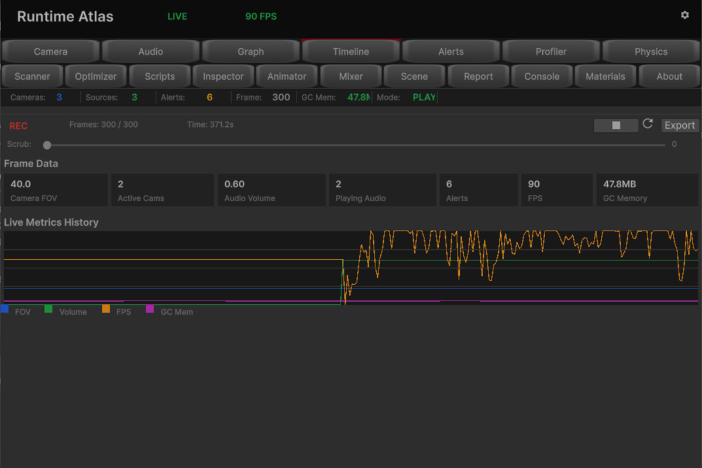
Task: Click the GC Mem status bar value
Action: click(358, 97)
